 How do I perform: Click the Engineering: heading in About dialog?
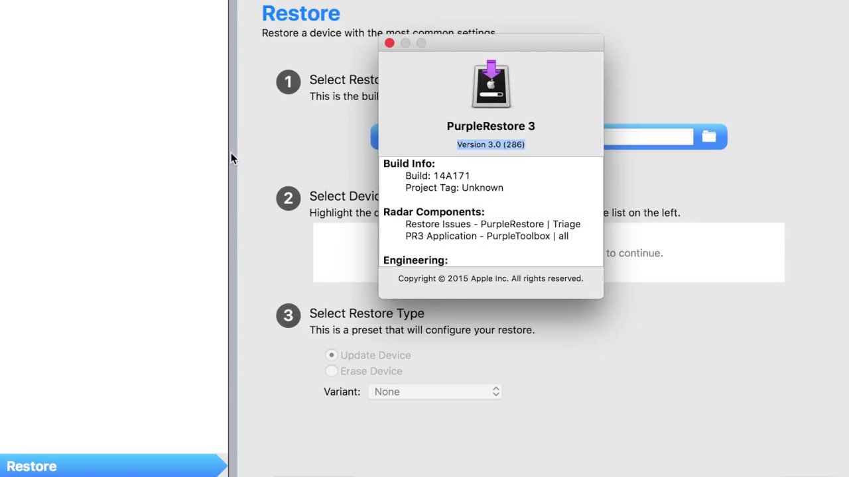coord(415,260)
